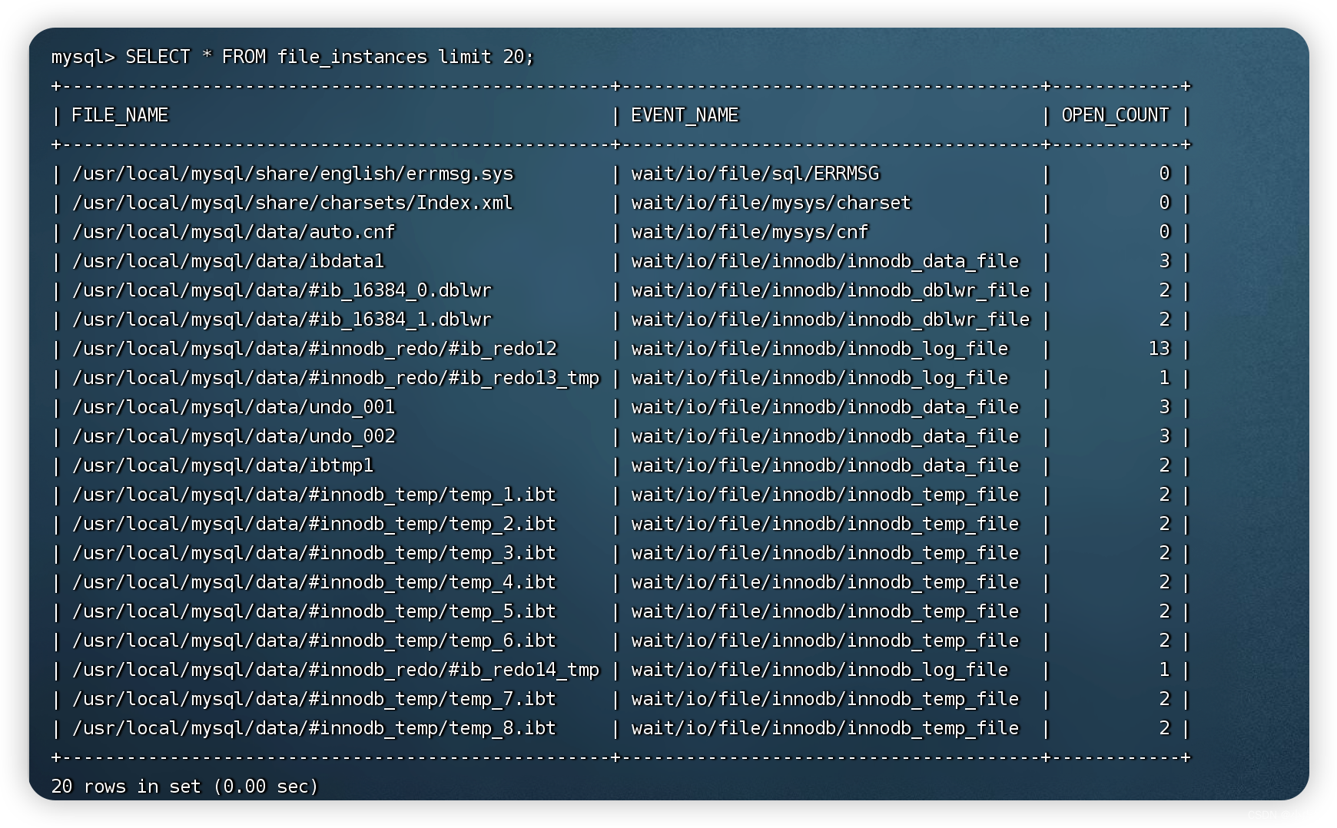The image size is (1337, 828).
Task: Click the open count 3 for undo_002
Action: (x=1165, y=436)
